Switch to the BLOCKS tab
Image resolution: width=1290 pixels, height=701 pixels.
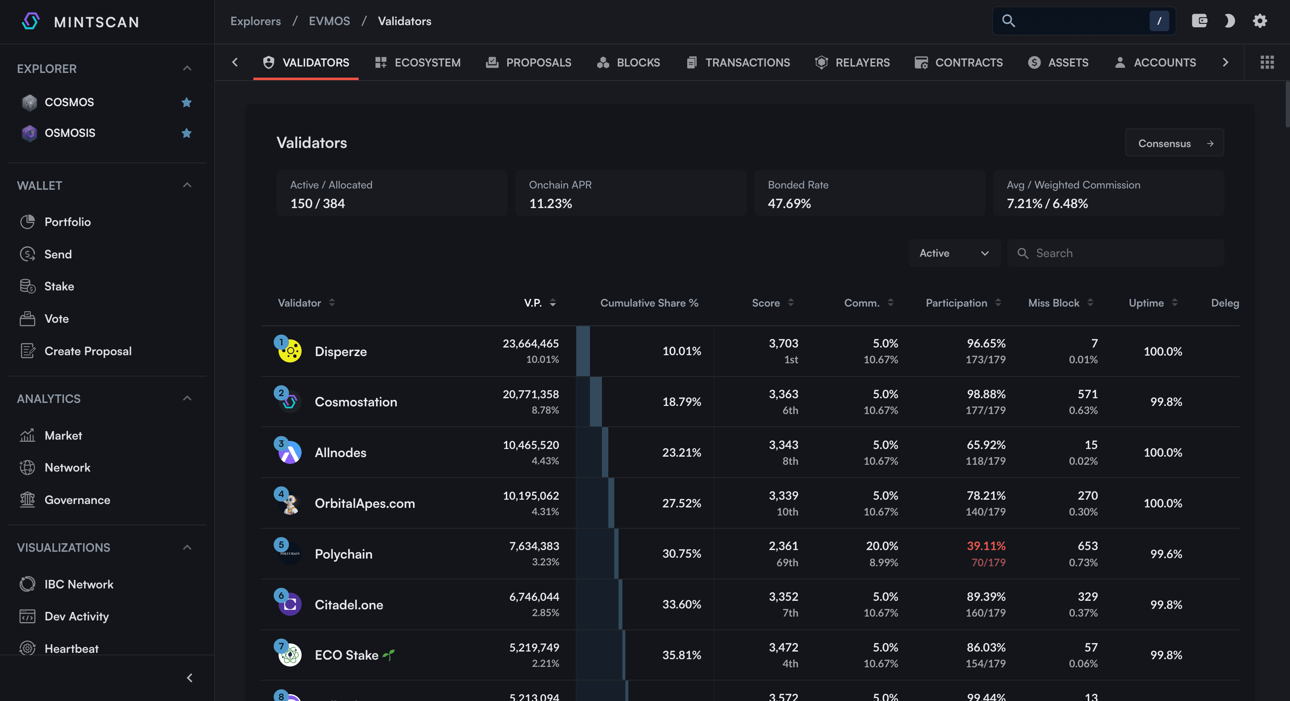(628, 63)
